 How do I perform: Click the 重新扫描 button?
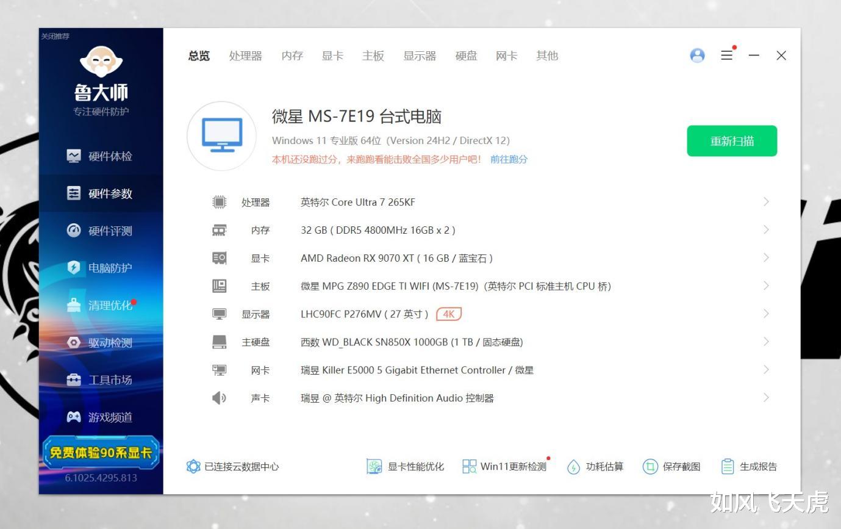click(732, 141)
